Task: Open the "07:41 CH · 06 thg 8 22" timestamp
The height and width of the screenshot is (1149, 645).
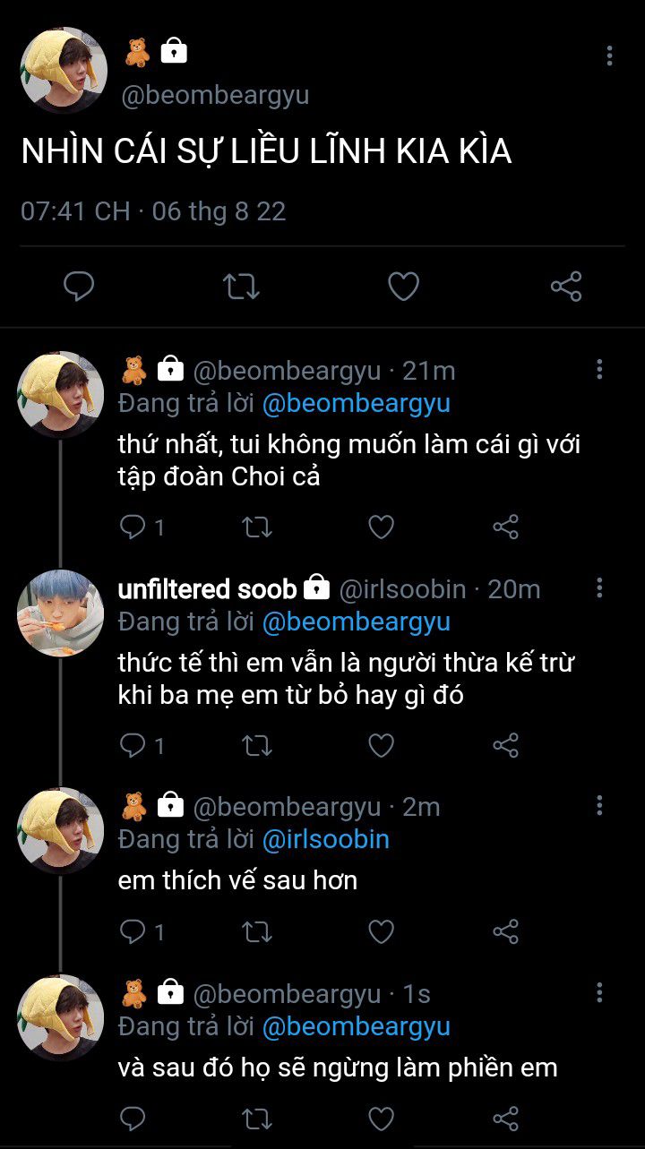Action: [x=153, y=211]
